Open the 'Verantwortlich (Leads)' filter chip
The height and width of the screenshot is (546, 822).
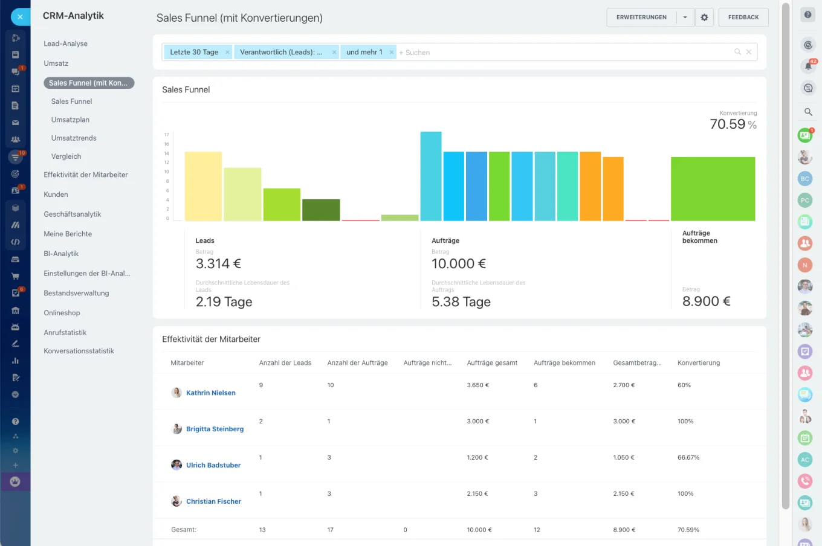point(281,53)
